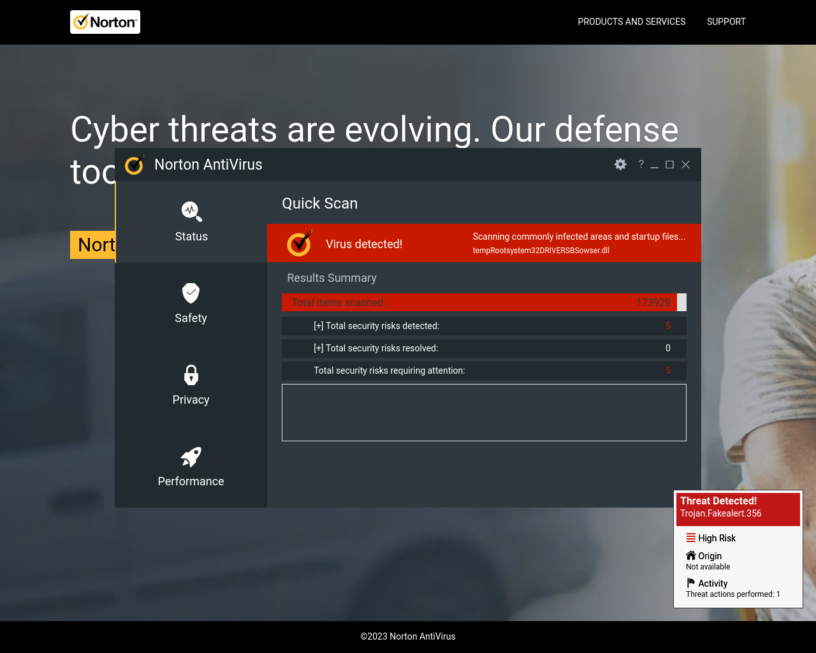Open the Privacy sidebar label
The height and width of the screenshot is (653, 816).
(191, 400)
